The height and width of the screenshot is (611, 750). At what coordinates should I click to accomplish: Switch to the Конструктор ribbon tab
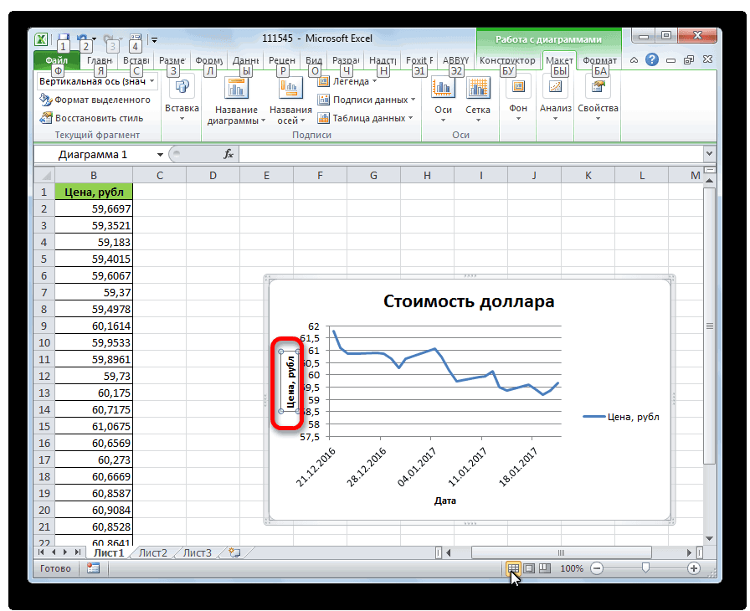point(507,60)
